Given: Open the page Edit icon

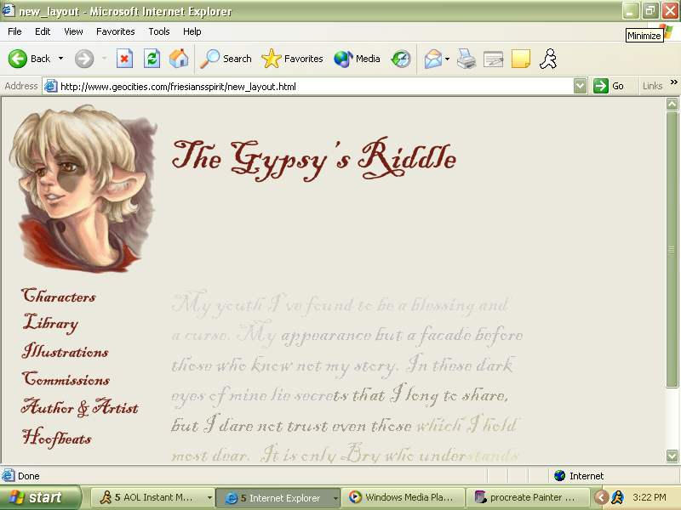Looking at the screenshot, I should 494,58.
